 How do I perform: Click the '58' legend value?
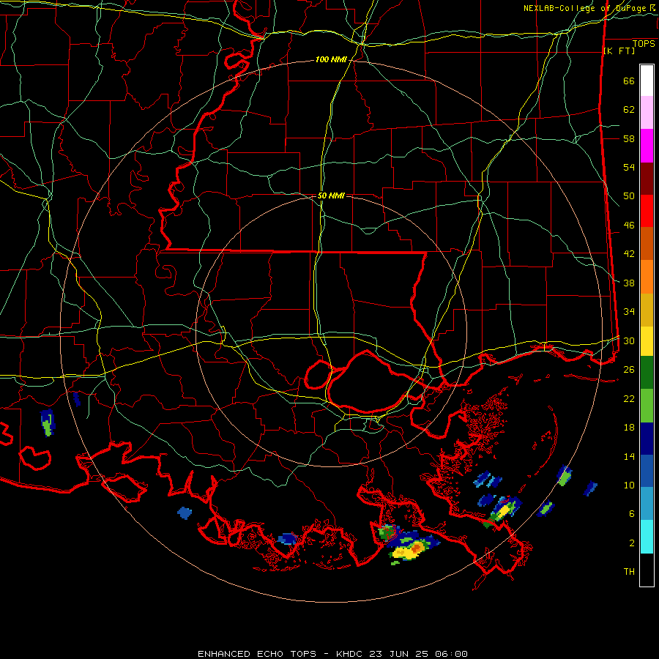[629, 138]
